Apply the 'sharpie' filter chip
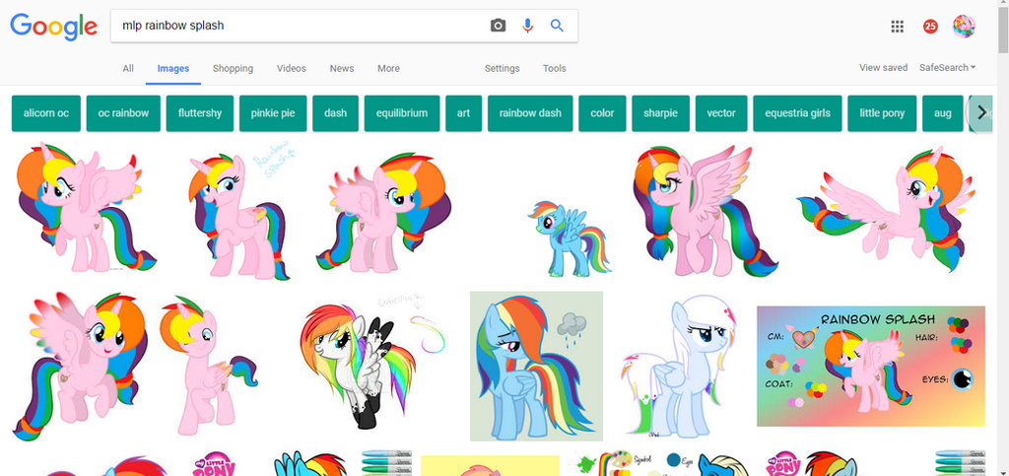 click(660, 113)
